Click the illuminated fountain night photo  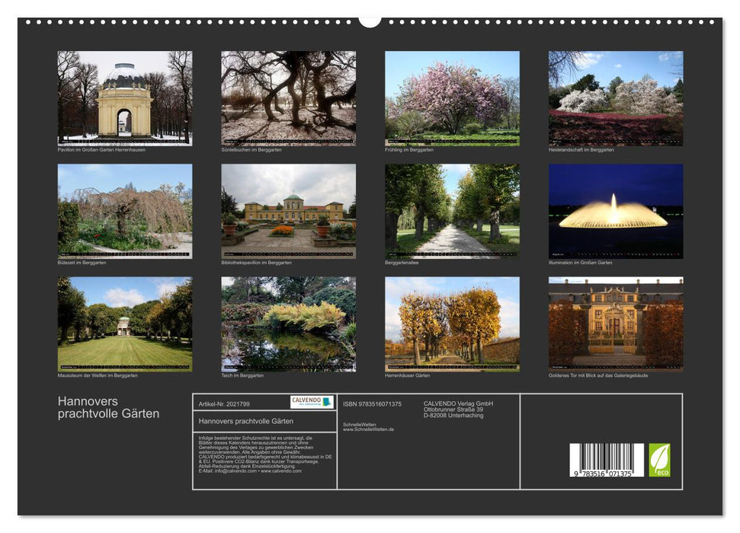(615, 211)
